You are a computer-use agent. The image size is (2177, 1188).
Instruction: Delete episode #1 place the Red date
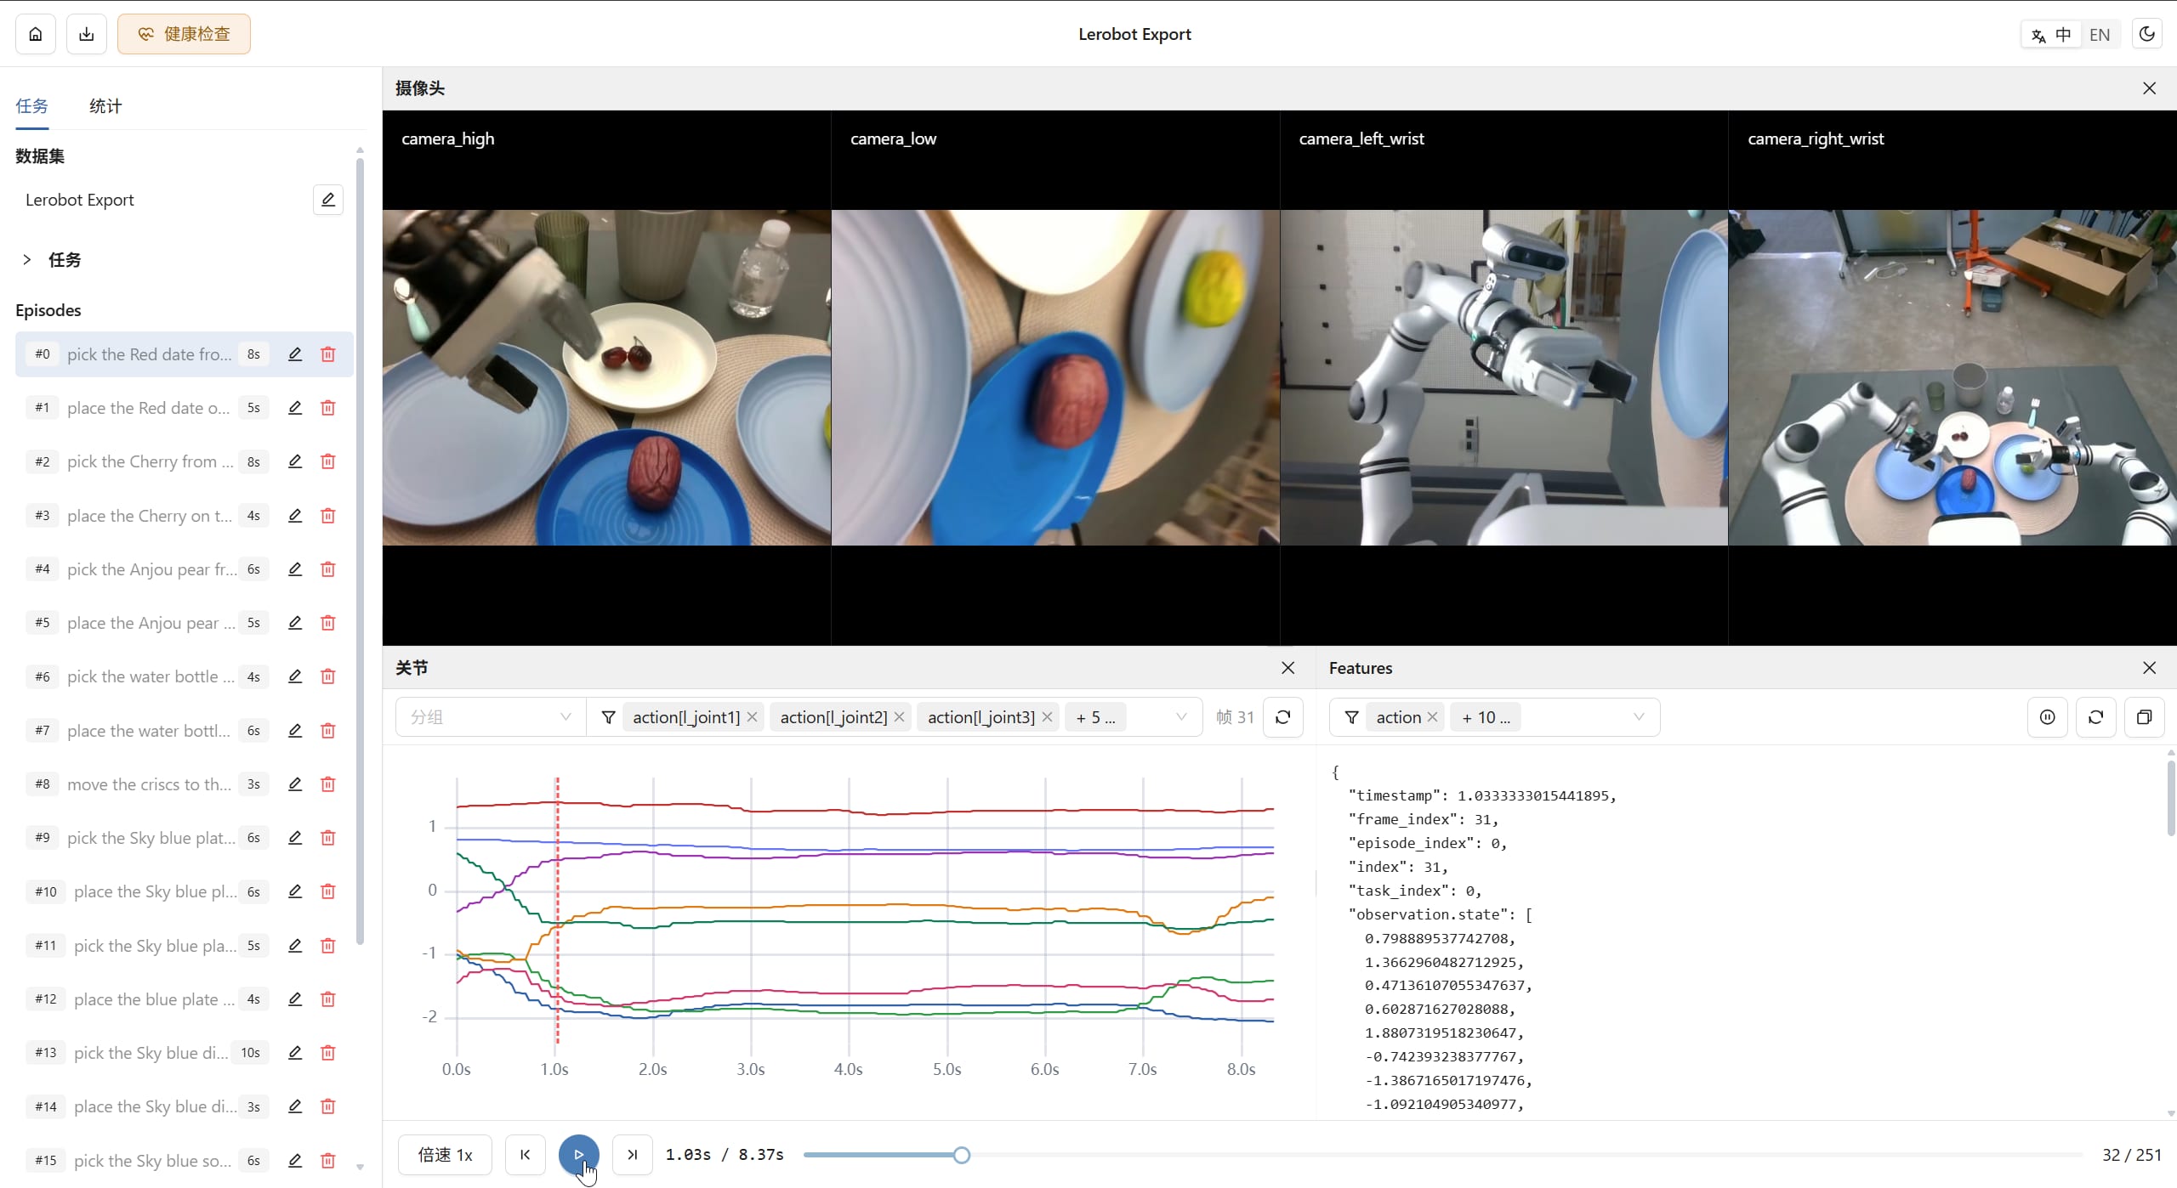coord(328,408)
